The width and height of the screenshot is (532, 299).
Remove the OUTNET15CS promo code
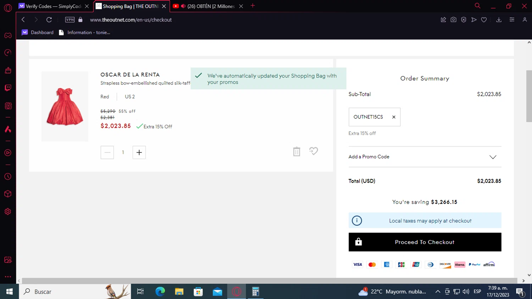(x=394, y=117)
